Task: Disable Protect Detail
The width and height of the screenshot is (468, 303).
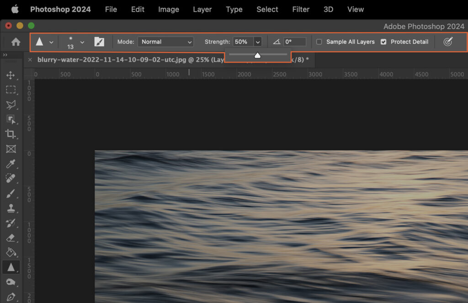Action: 384,42
